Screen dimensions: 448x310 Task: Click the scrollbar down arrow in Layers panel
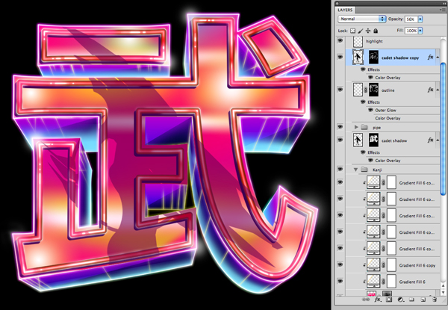point(443,292)
